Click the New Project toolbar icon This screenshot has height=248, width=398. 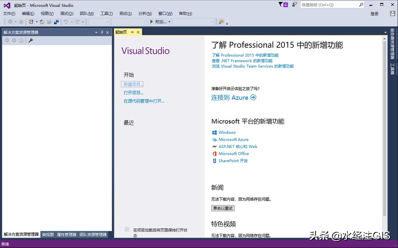[x=31, y=22]
